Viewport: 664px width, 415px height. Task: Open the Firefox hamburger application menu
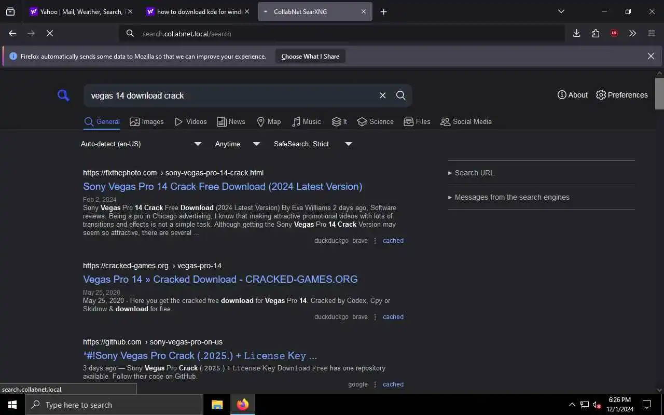(x=652, y=33)
